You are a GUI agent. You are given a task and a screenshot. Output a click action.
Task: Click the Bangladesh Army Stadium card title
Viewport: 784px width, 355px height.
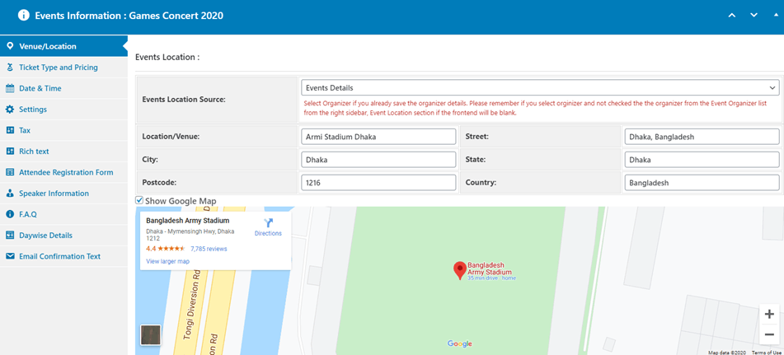187,220
